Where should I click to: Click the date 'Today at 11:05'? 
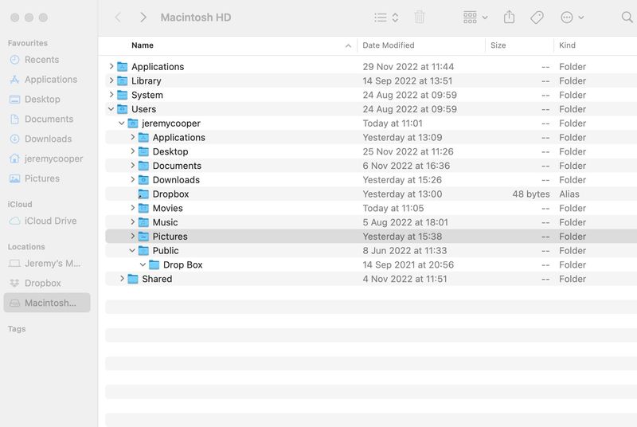[x=393, y=209]
